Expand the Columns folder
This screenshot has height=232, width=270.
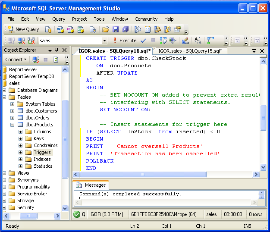21,132
